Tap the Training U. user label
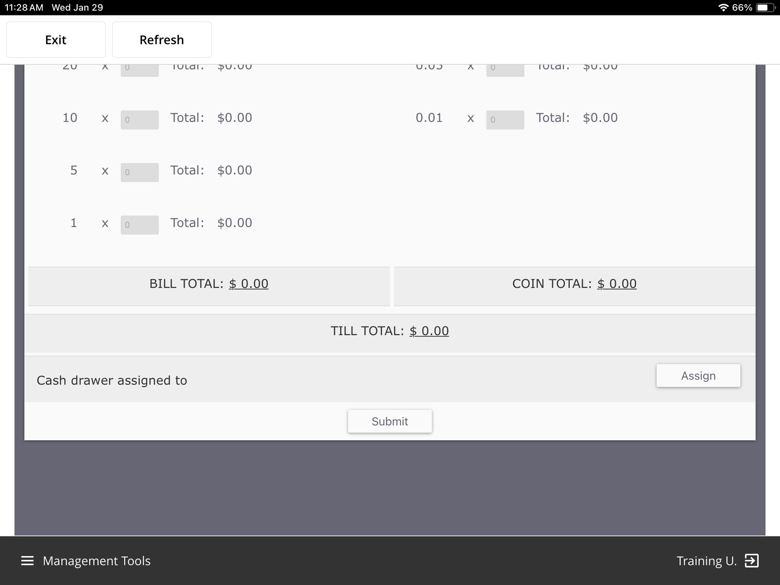The width and height of the screenshot is (780, 585). [x=707, y=561]
